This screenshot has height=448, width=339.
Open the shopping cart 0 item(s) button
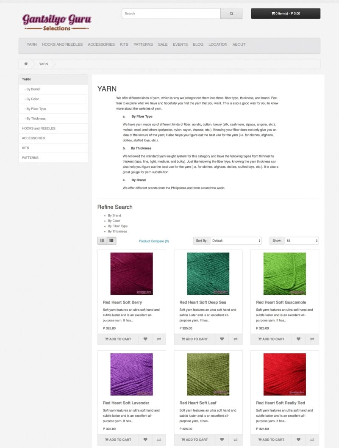click(x=286, y=14)
